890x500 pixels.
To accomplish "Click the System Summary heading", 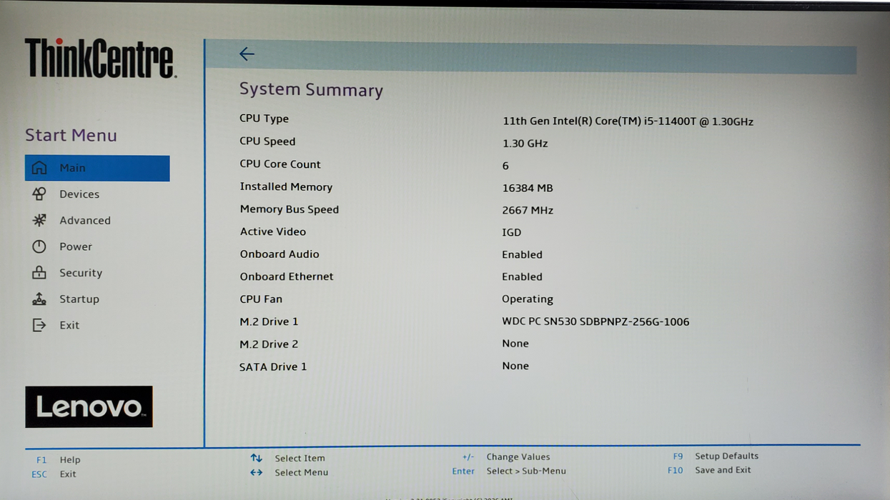I will (311, 89).
